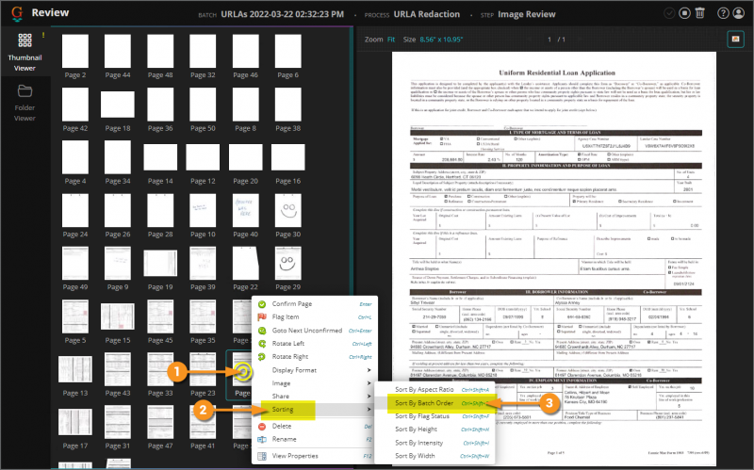754x470 pixels.
Task: Click the Uniform Residential Loan Application title
Action: tap(557, 73)
